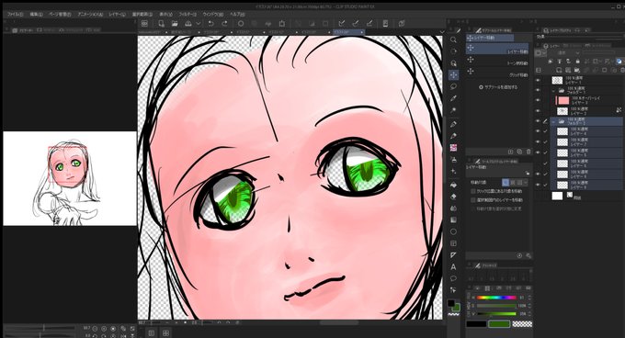Open the 編集 menu

(36, 15)
